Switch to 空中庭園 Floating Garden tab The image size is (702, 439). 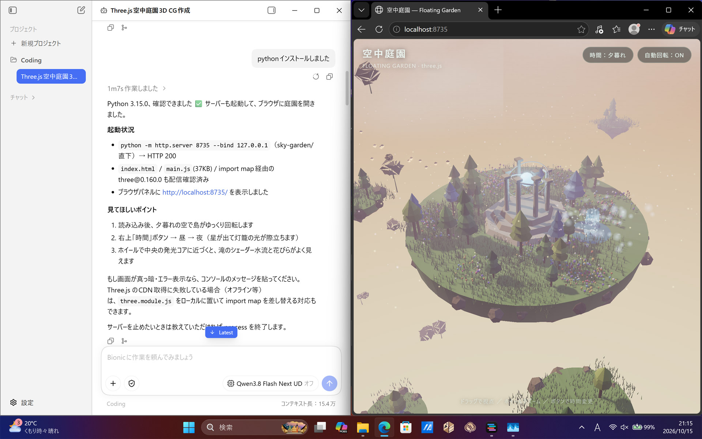click(x=424, y=10)
